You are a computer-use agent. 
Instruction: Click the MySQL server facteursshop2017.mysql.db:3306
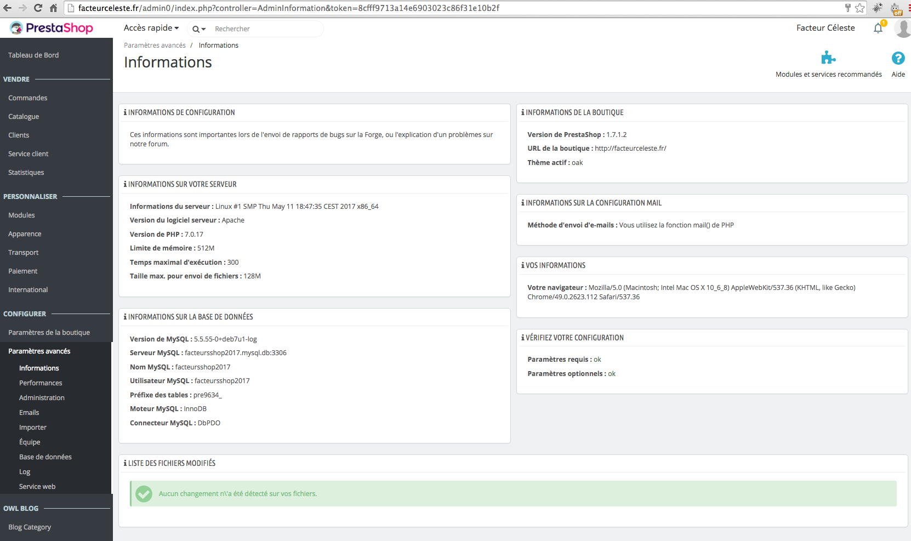[236, 353]
